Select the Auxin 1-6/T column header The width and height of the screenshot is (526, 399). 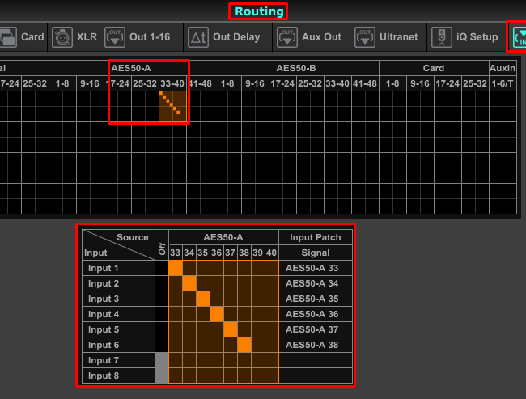(x=503, y=83)
